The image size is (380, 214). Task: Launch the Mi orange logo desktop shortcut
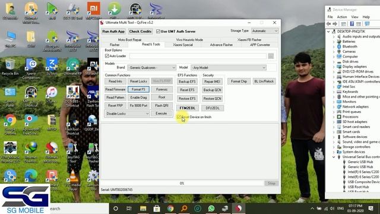[x=94, y=11]
